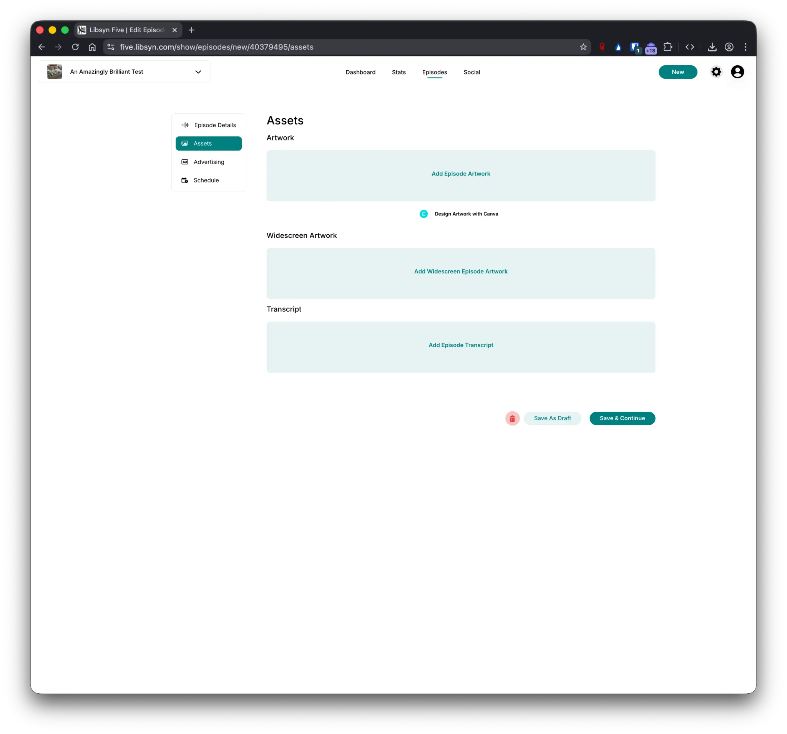Go to browser home icon
The height and width of the screenshot is (734, 787).
coord(92,47)
